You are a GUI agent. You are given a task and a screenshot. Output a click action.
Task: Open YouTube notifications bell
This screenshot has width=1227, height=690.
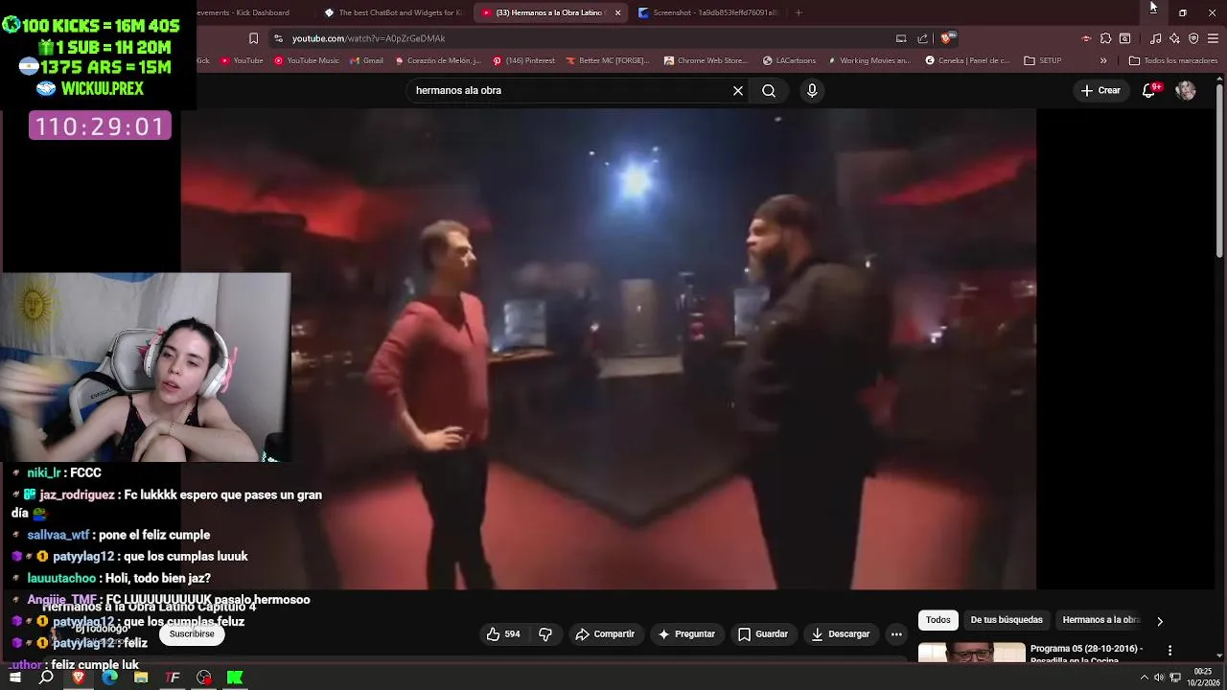(1149, 90)
